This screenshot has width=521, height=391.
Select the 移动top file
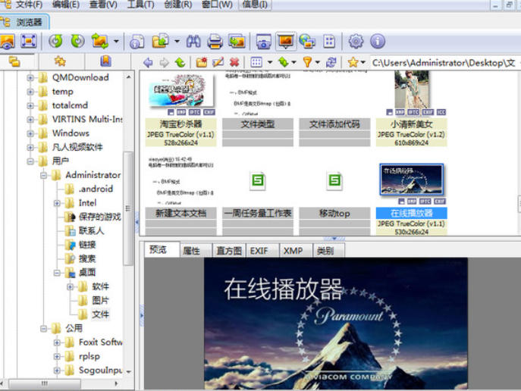click(334, 195)
